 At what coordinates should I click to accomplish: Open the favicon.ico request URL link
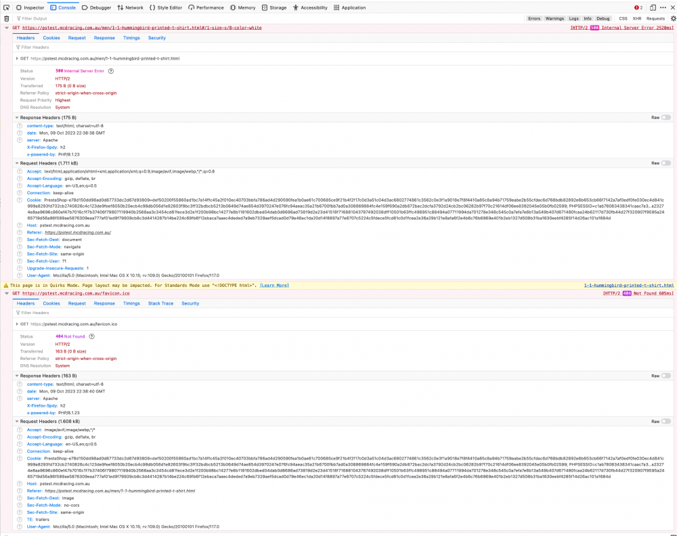click(x=76, y=294)
